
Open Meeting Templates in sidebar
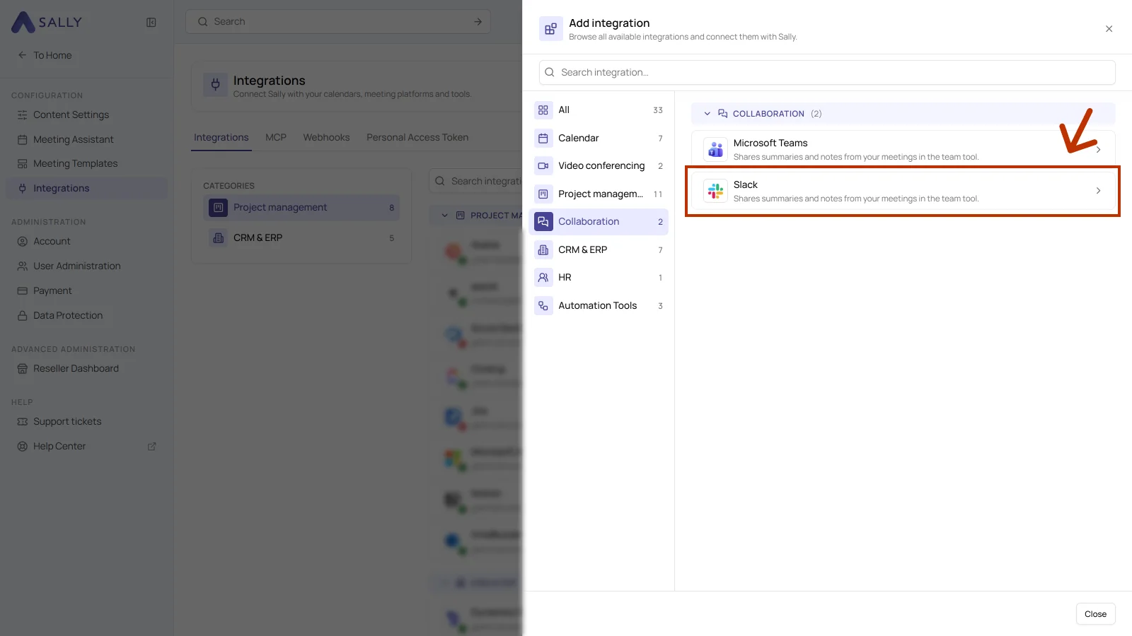pos(87,163)
